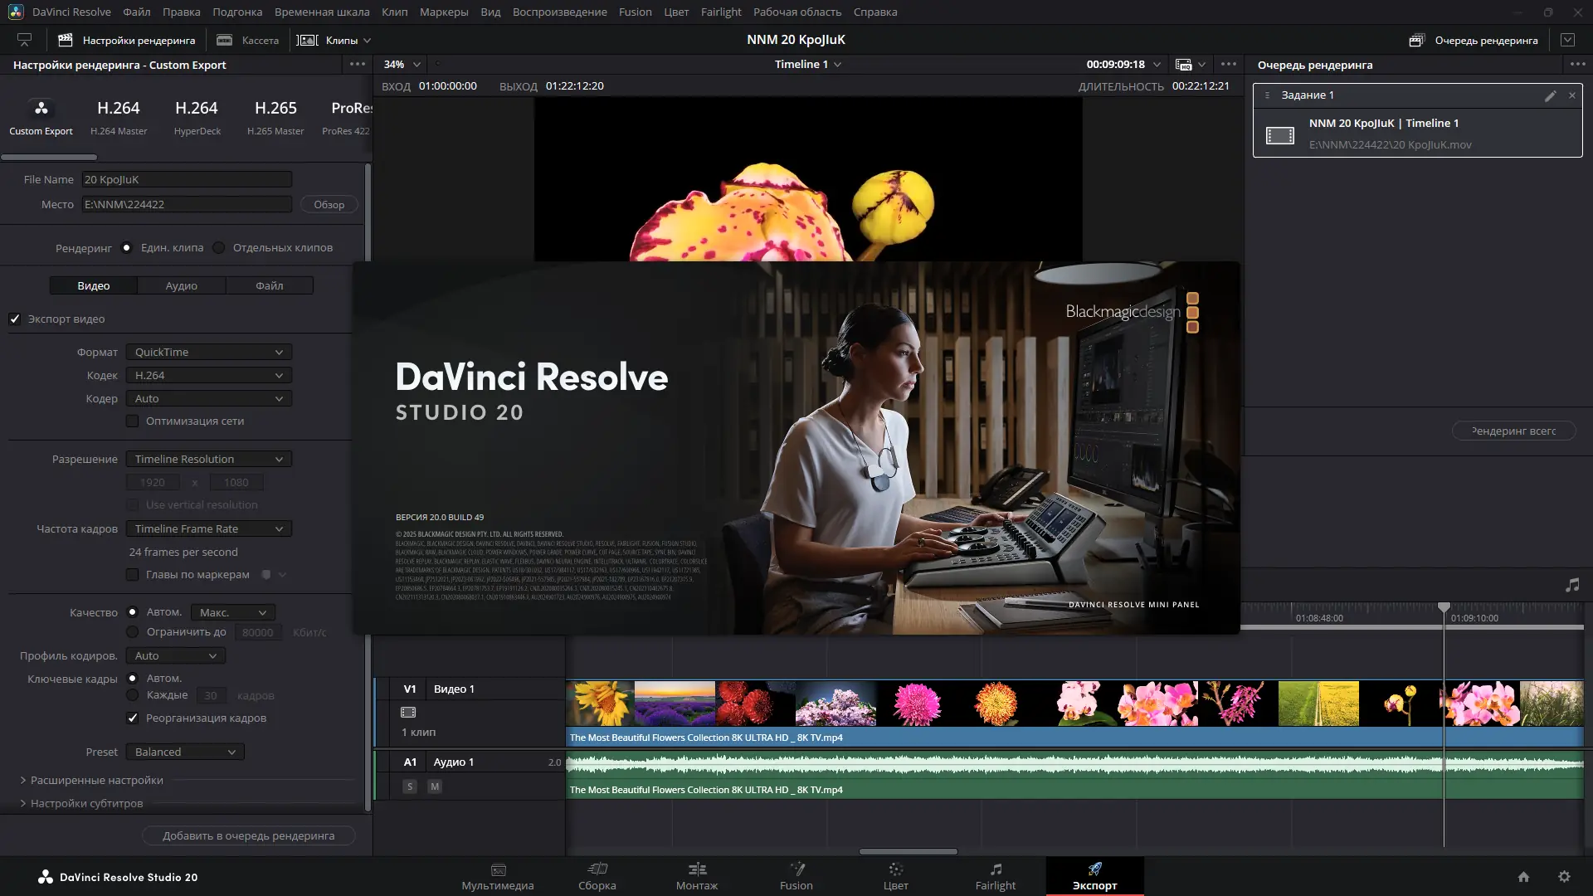The width and height of the screenshot is (1593, 896).
Task: Open project settings gear icon
Action: coord(1564,877)
